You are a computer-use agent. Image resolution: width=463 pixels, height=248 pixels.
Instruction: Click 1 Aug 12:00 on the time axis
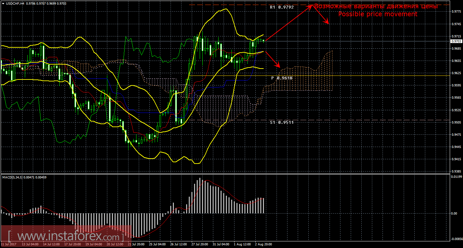coord(242,245)
